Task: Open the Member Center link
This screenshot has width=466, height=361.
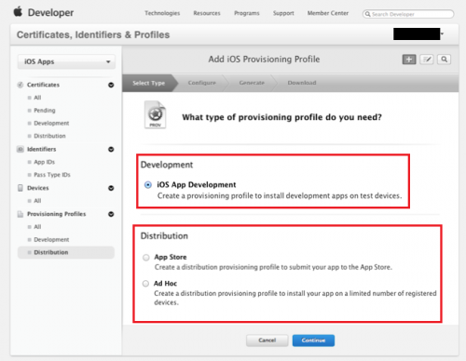Action: (x=328, y=13)
